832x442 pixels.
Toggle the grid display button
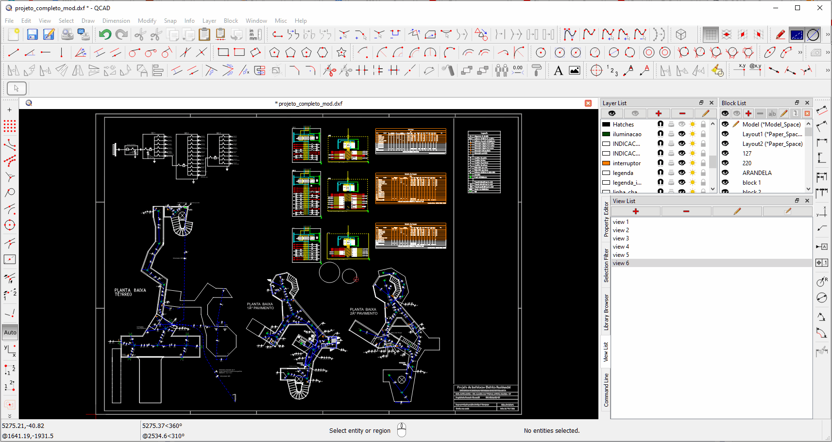(711, 34)
